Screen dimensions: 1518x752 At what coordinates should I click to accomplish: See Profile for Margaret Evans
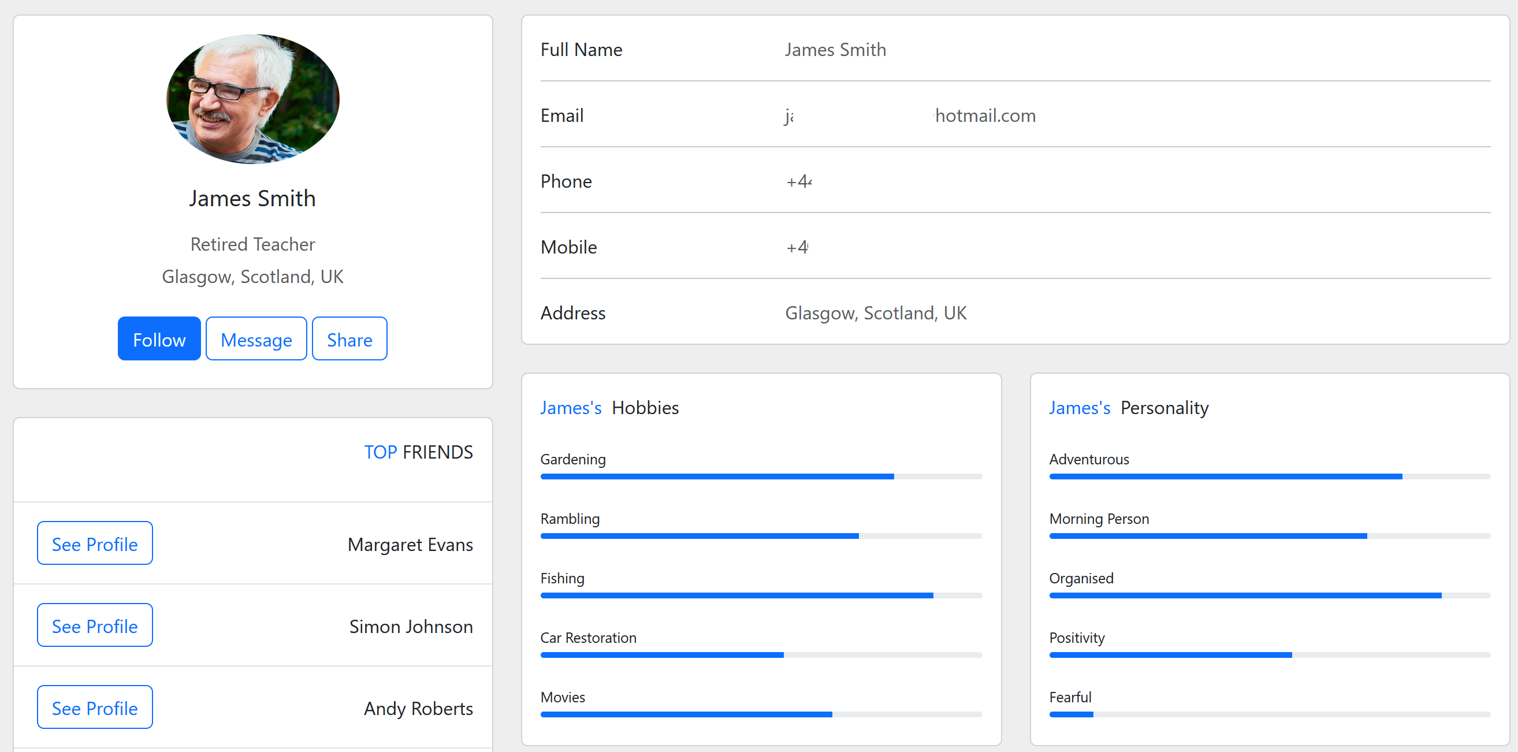[94, 543]
